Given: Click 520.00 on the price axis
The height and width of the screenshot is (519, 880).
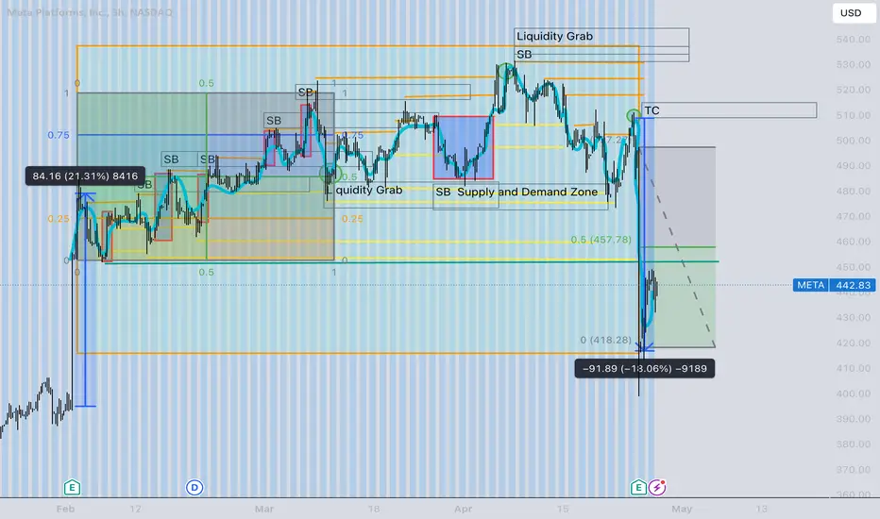Looking at the screenshot, I should click(x=853, y=90).
